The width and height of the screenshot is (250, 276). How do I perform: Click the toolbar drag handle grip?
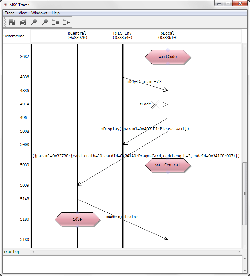[x=5, y=22]
